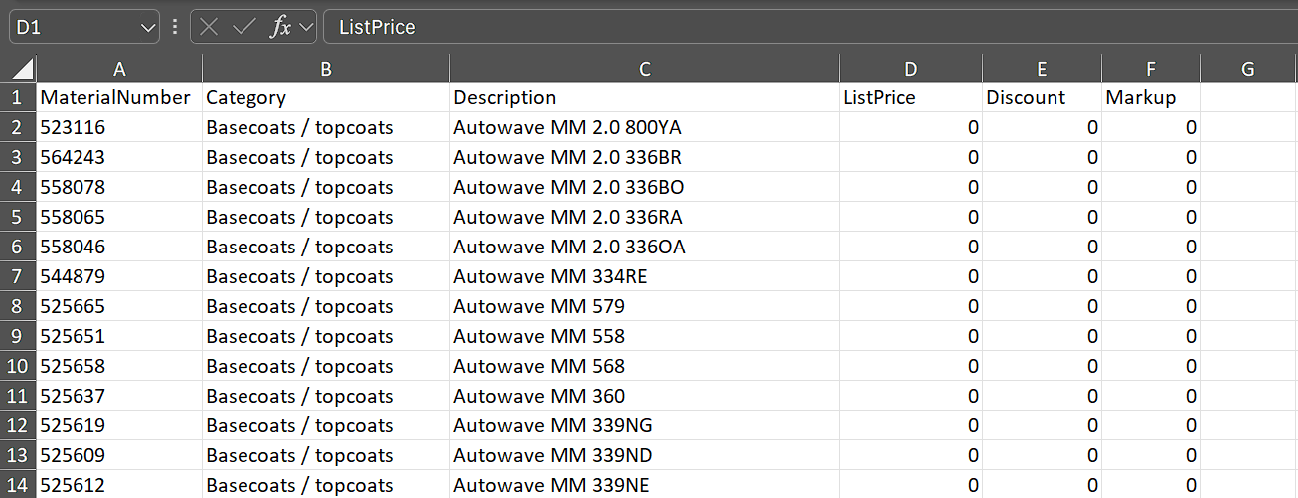1298x498 pixels.
Task: Click cell Autowave MM 339NG
Action: click(644, 425)
